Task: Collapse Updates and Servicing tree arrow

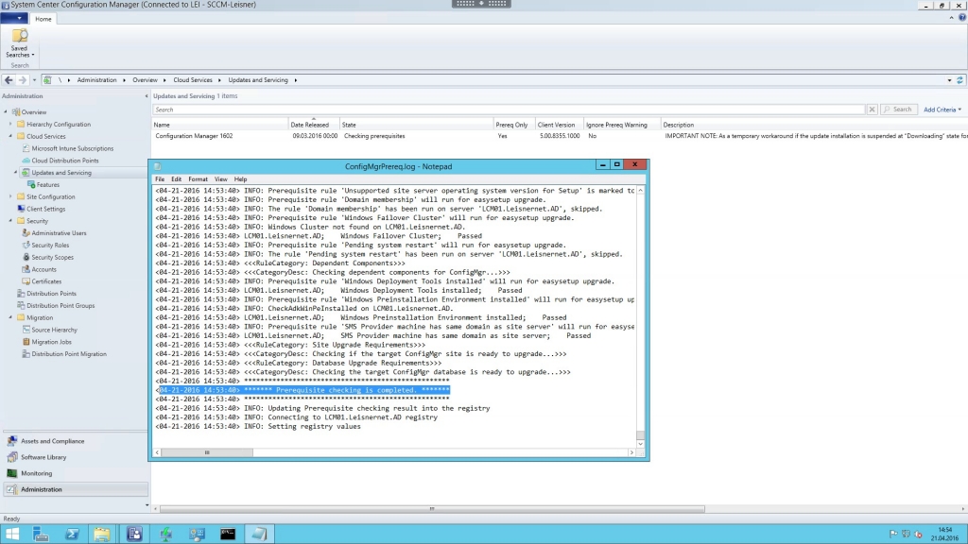Action: (x=15, y=173)
